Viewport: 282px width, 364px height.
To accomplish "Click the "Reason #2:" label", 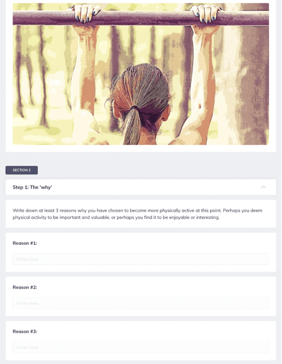I will [x=25, y=287].
